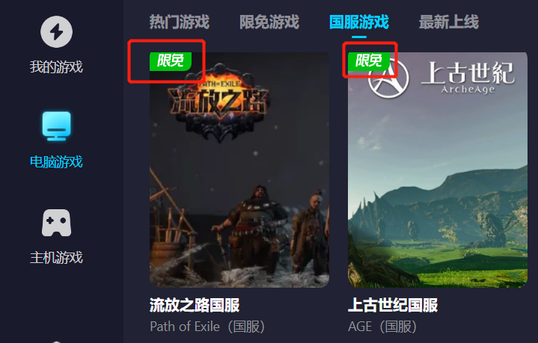
Task: Click the 限免 badge on 上古世纪 card
Action: coord(369,61)
